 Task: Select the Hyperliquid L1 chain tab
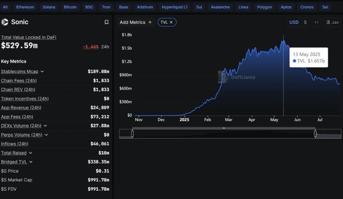tap(175, 7)
